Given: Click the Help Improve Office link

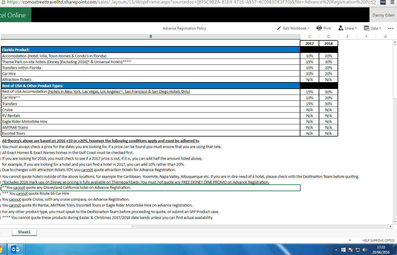Looking at the screenshot, I should (x=378, y=241).
